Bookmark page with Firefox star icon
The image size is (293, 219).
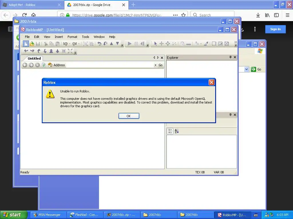(183, 15)
